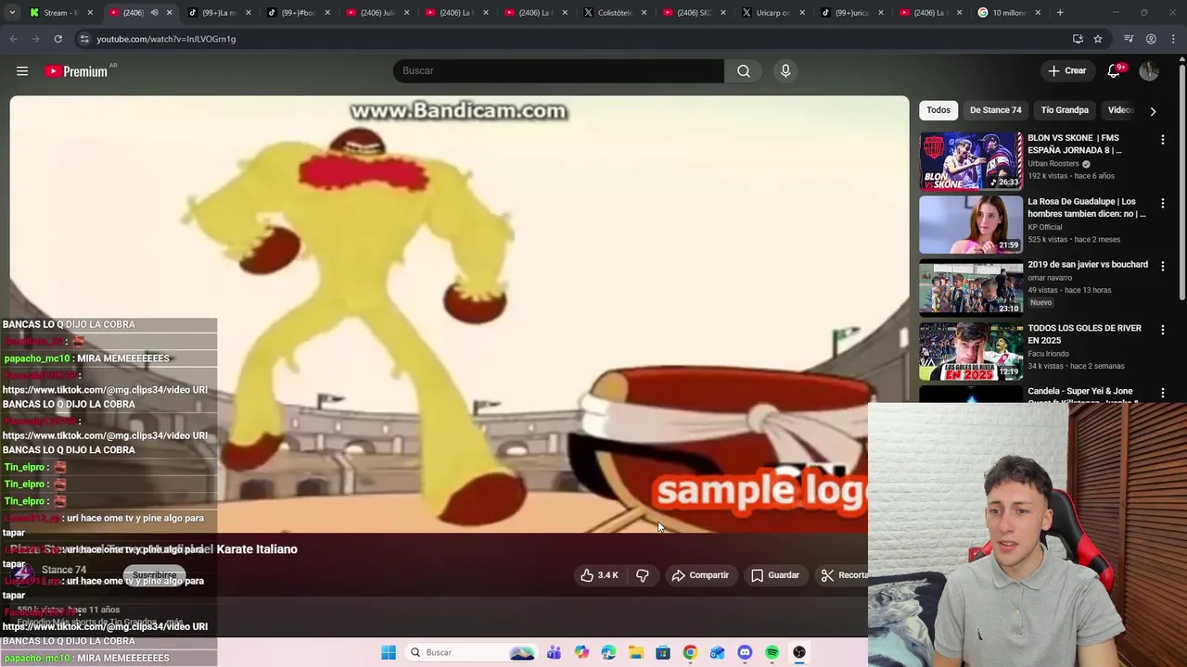Open 2019 de san javier thumbnail

pyautogui.click(x=971, y=288)
